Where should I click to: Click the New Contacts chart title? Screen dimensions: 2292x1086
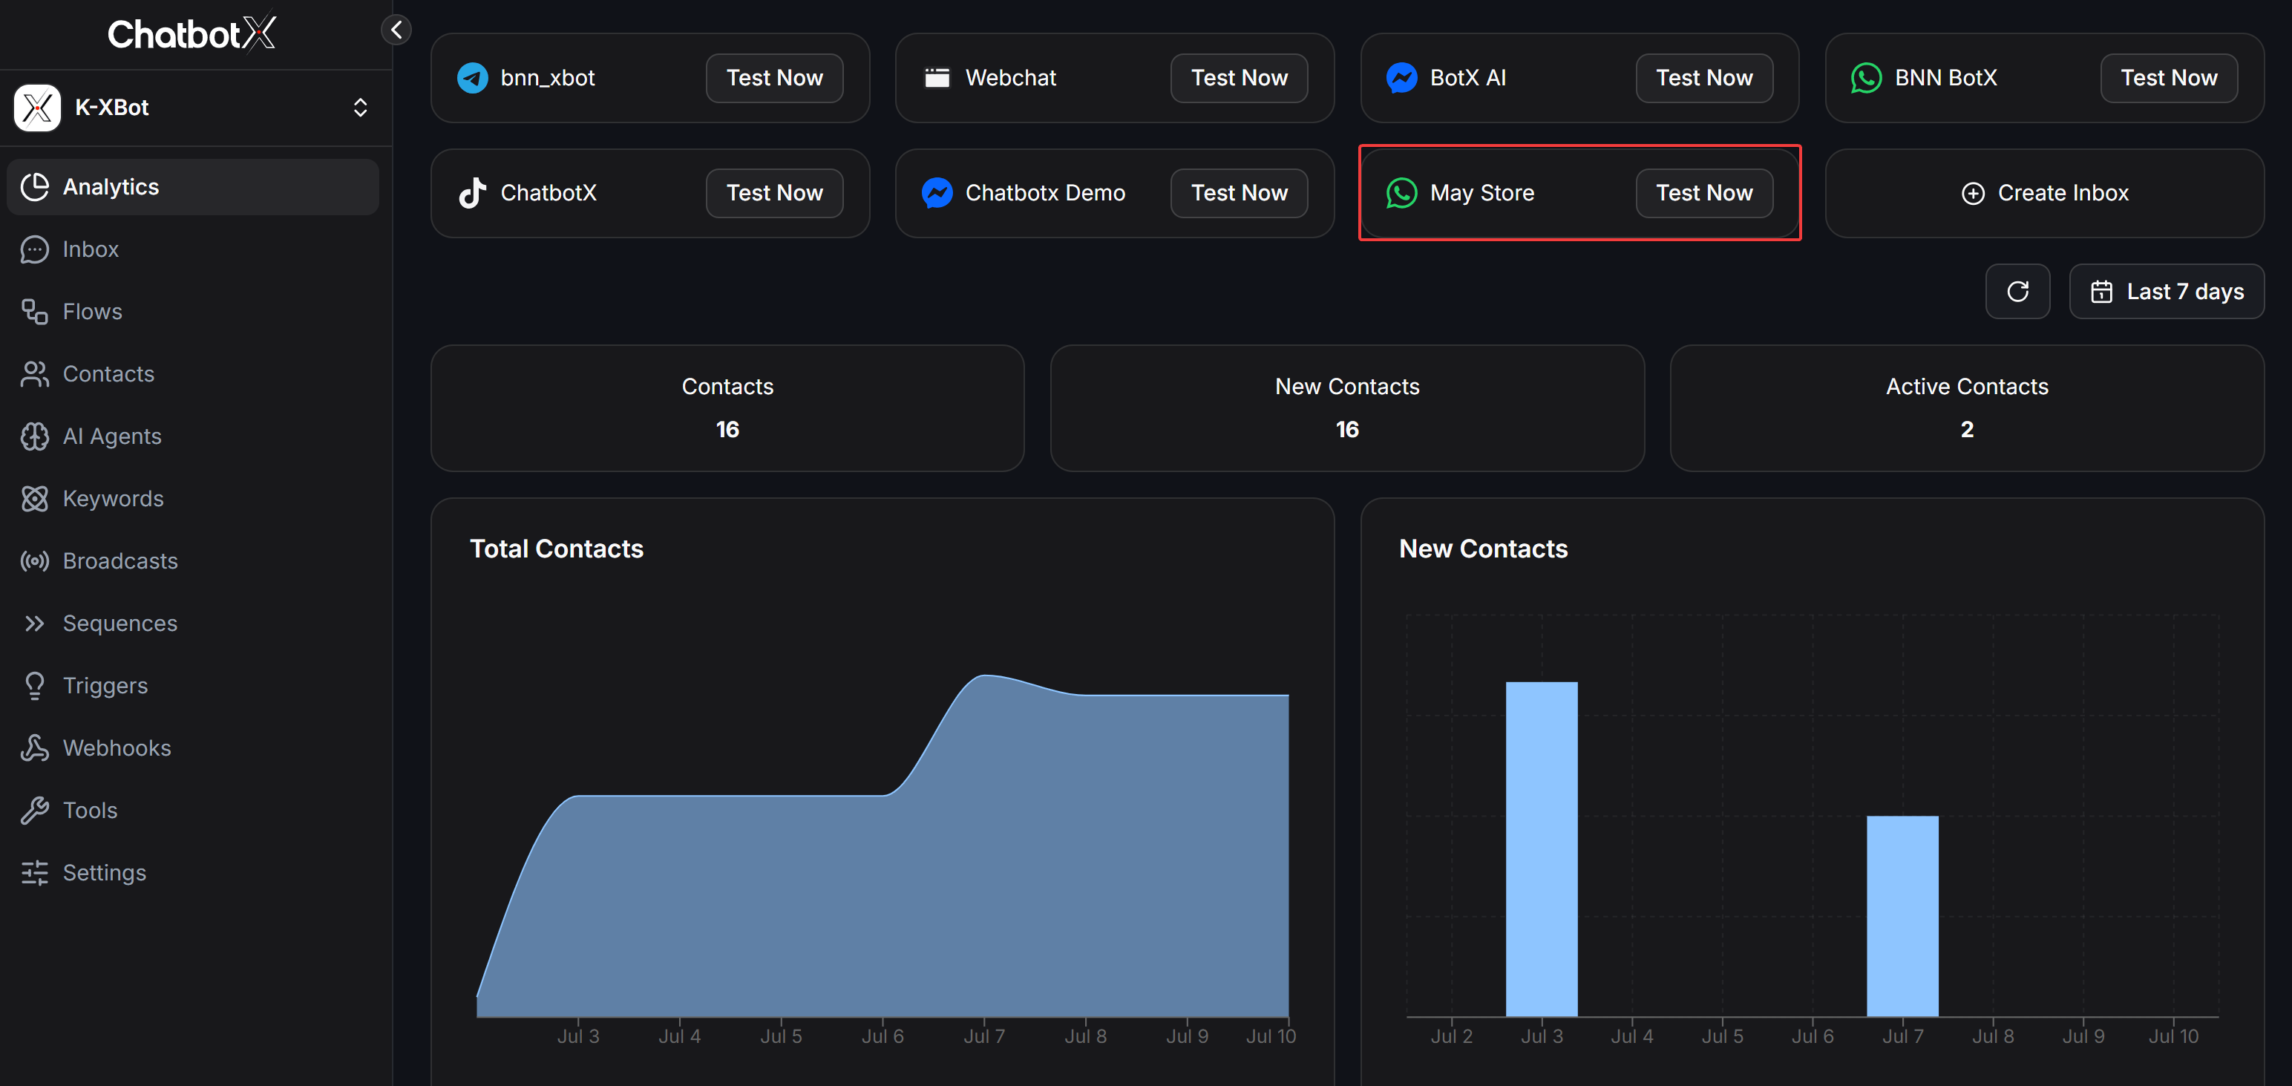coord(1483,549)
